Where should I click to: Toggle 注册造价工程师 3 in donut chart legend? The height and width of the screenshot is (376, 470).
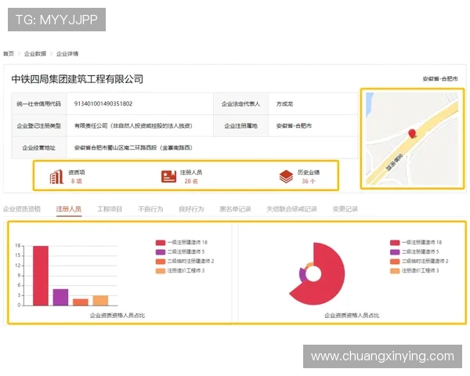(414, 271)
